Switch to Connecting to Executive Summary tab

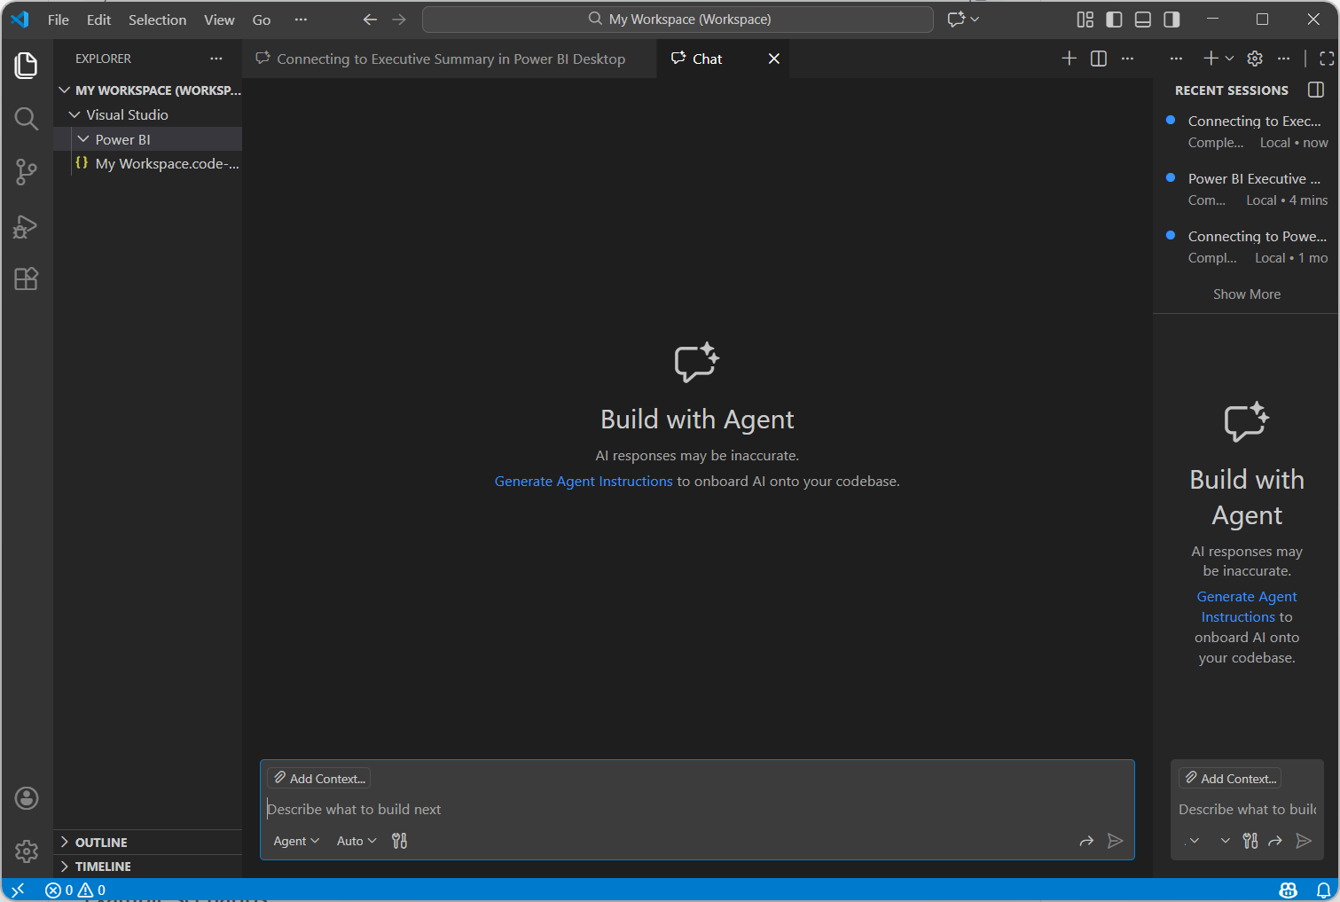tap(451, 59)
